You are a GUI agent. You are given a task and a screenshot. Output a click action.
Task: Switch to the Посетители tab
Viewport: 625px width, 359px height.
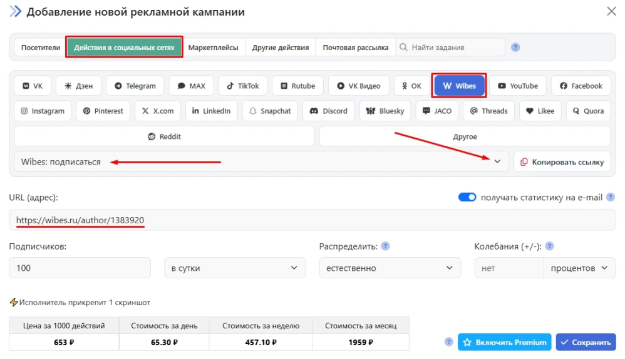click(41, 48)
